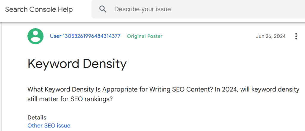Viewport: 305px width, 131px height.
Task: Click the question's first line about SEO content
Action: click(119, 90)
